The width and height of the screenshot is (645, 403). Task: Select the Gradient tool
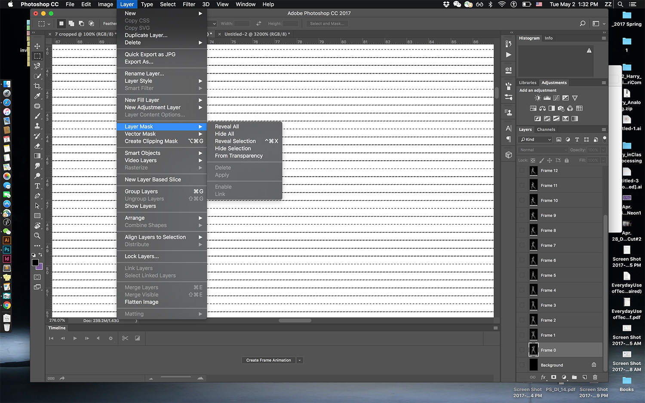[x=37, y=156]
